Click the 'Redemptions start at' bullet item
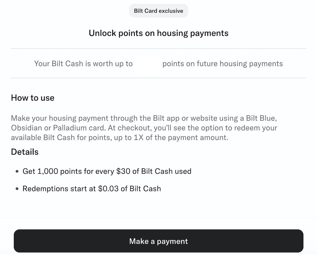Screen dimensions: 317x254 (92, 189)
